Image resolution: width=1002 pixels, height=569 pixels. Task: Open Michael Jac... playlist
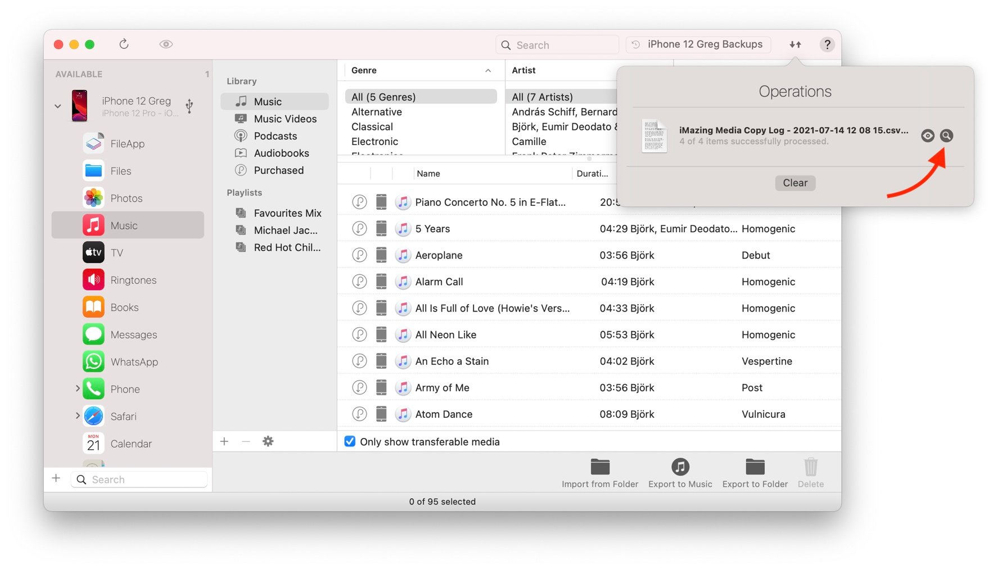[x=274, y=231]
